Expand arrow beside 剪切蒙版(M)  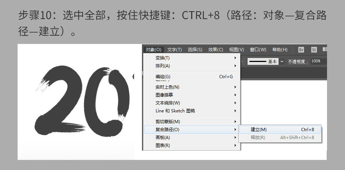click(235, 122)
